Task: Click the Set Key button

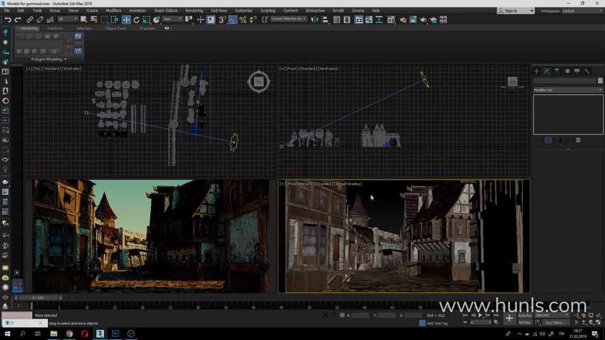Action: pos(525,322)
